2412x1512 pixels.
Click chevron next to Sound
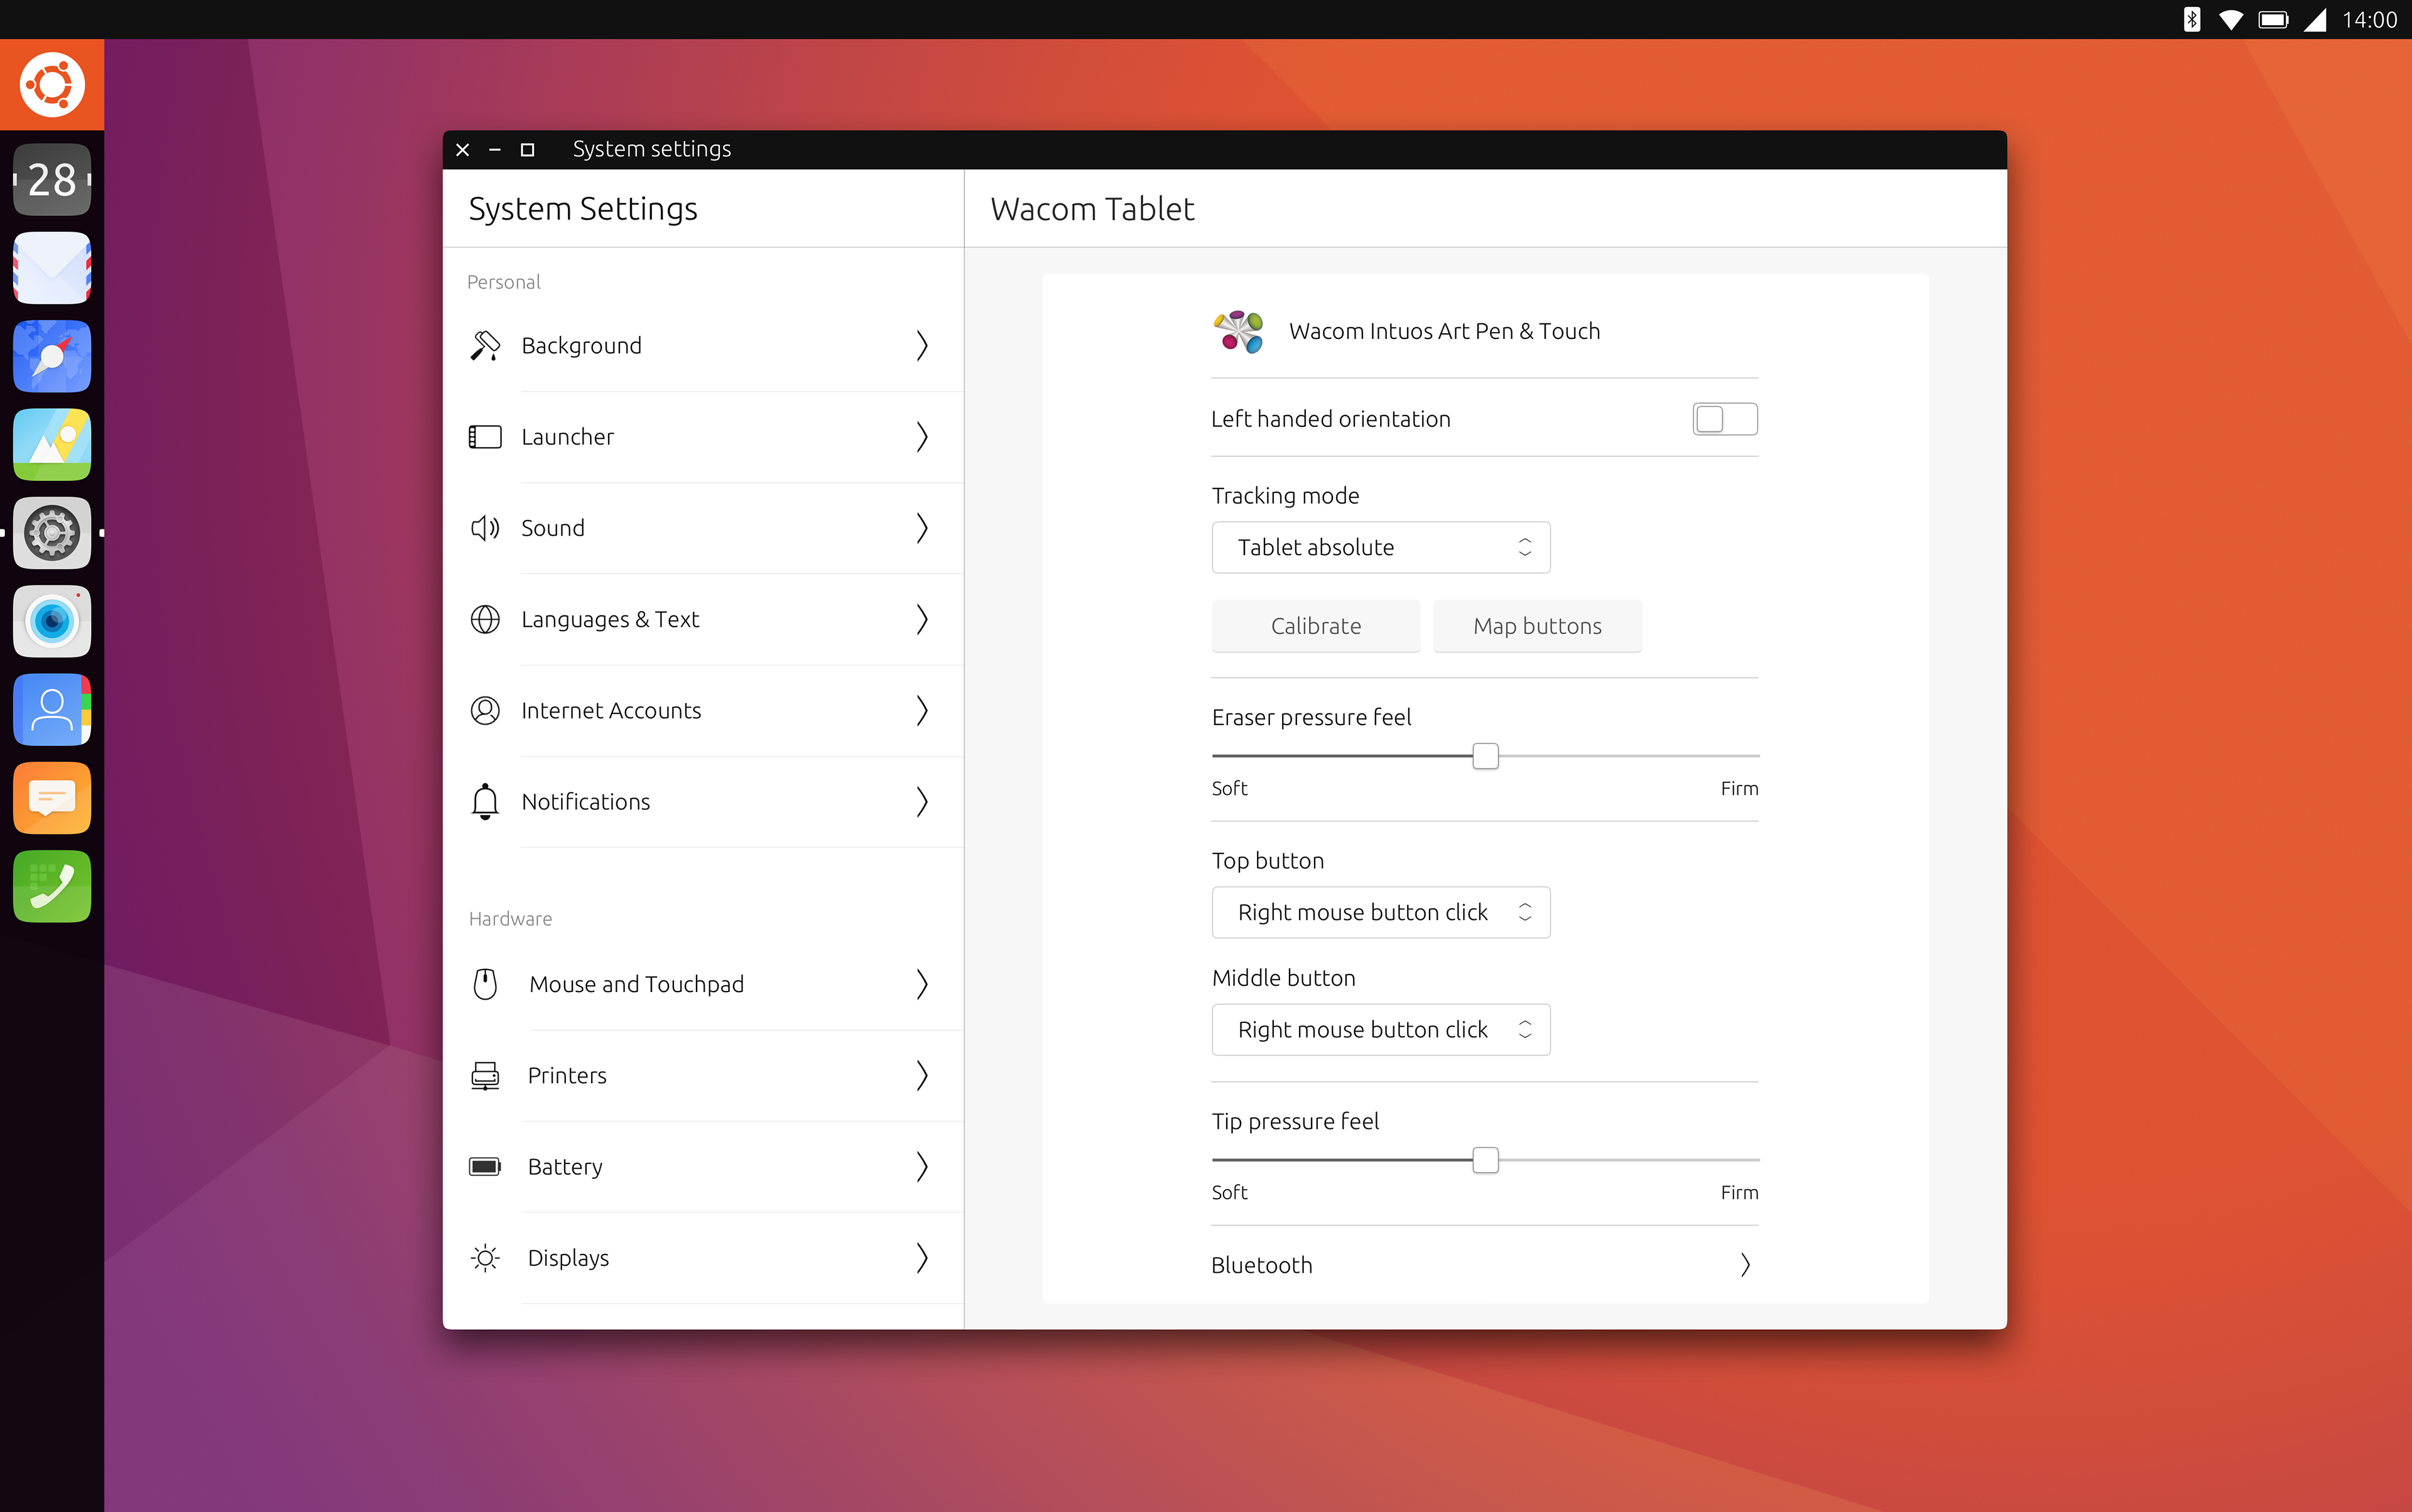click(921, 528)
